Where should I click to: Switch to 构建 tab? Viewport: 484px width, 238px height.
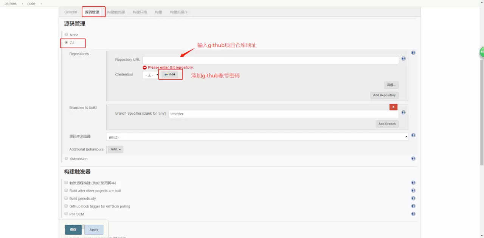158,12
